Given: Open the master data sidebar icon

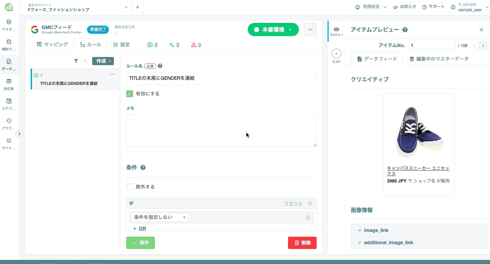Looking at the screenshot, I should pos(9,22).
